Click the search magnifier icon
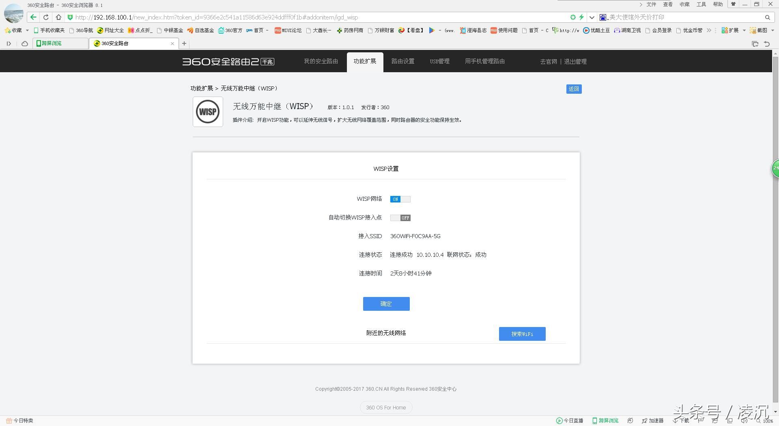This screenshot has width=779, height=426. 767,17
